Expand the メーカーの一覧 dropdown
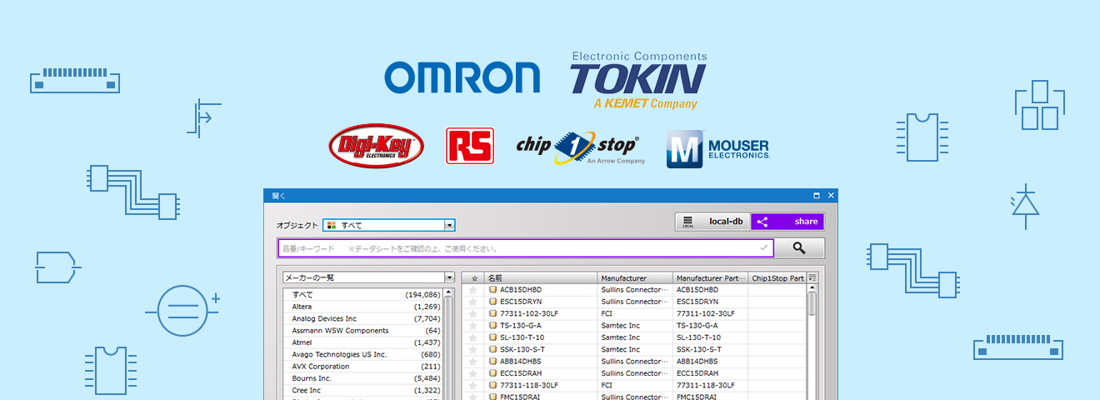This screenshot has height=400, width=1100. [x=449, y=277]
